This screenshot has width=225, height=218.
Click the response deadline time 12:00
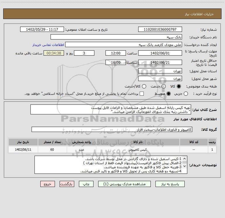point(116,53)
